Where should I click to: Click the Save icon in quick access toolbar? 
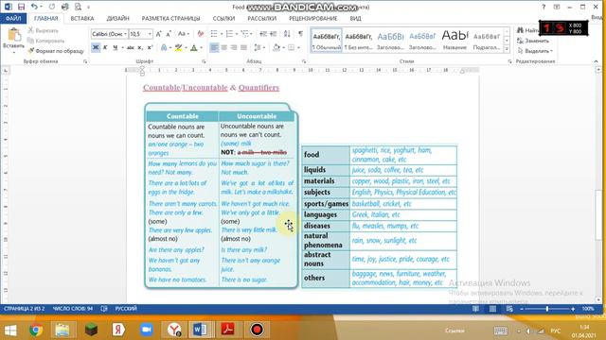point(21,7)
